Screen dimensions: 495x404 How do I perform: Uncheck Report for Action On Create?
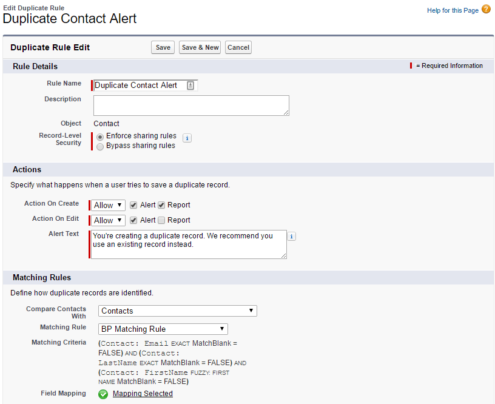(x=161, y=205)
